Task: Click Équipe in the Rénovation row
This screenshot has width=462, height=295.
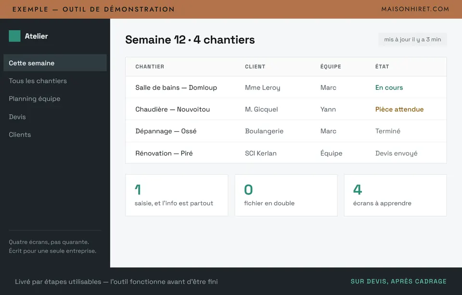Action: tap(331, 153)
